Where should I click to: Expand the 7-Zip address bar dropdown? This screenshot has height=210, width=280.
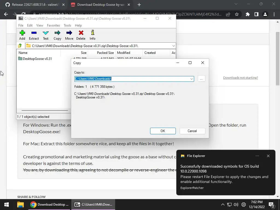[x=173, y=46]
